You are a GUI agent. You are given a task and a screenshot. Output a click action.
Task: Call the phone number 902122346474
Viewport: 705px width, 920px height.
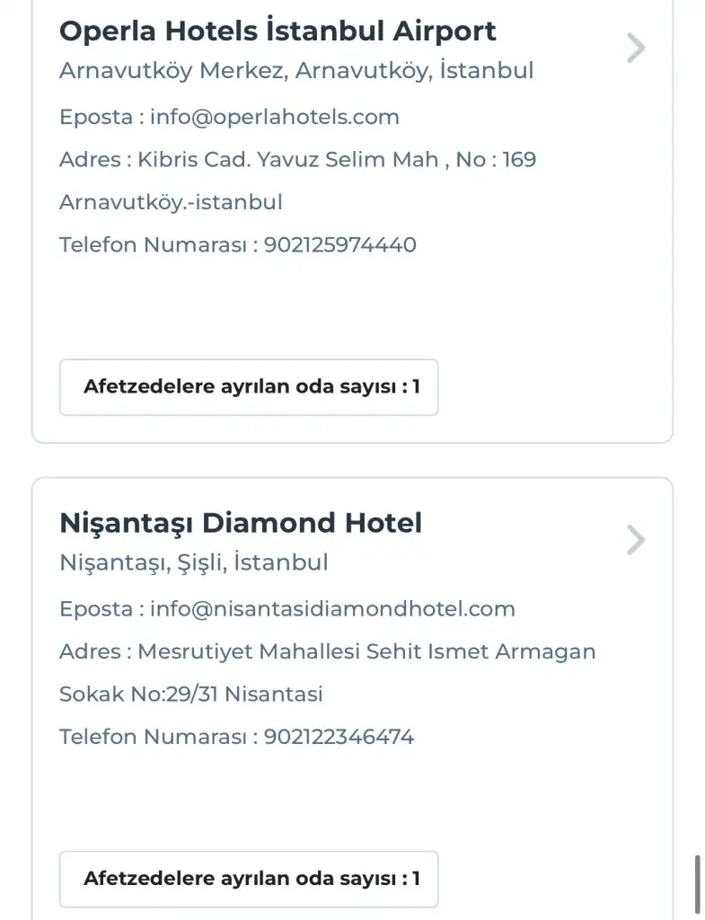click(339, 738)
